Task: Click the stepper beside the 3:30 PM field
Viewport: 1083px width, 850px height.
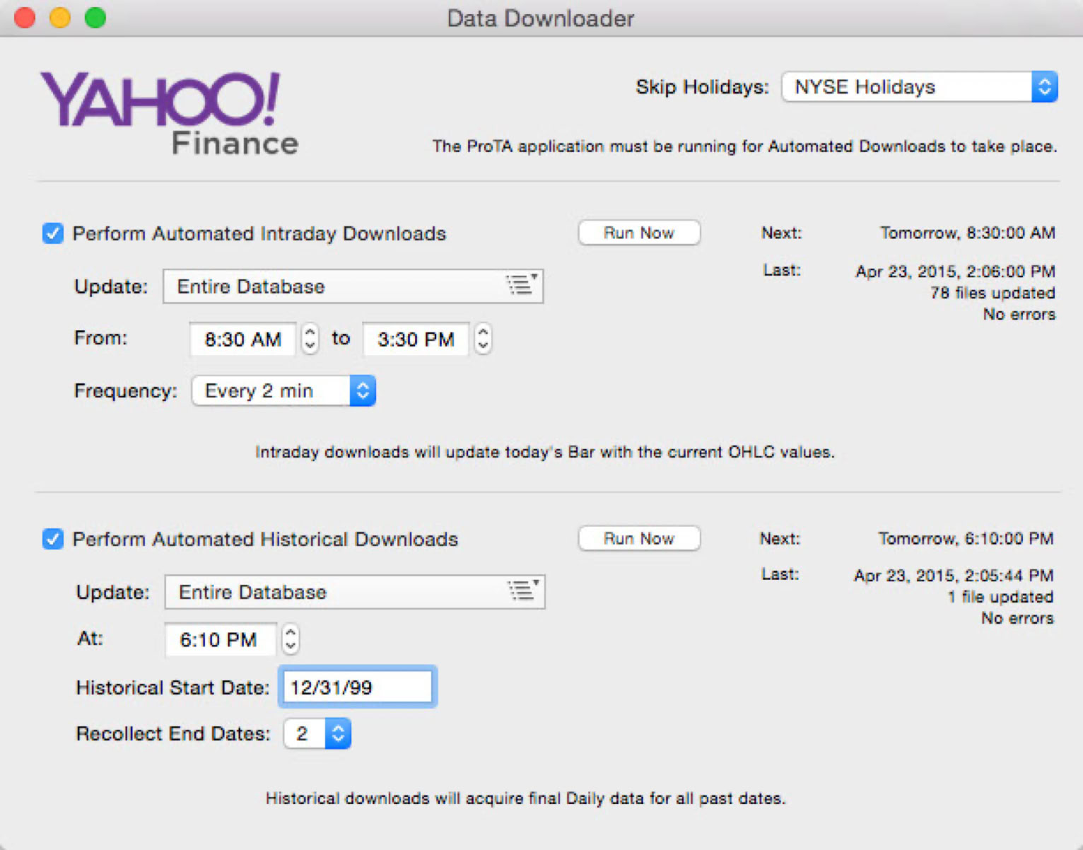Action: pos(483,339)
